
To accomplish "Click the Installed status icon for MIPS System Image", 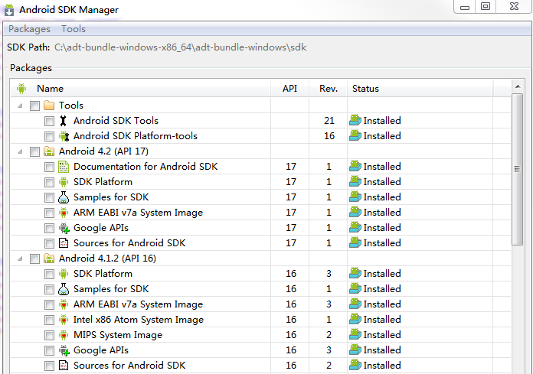I will pyautogui.click(x=355, y=335).
